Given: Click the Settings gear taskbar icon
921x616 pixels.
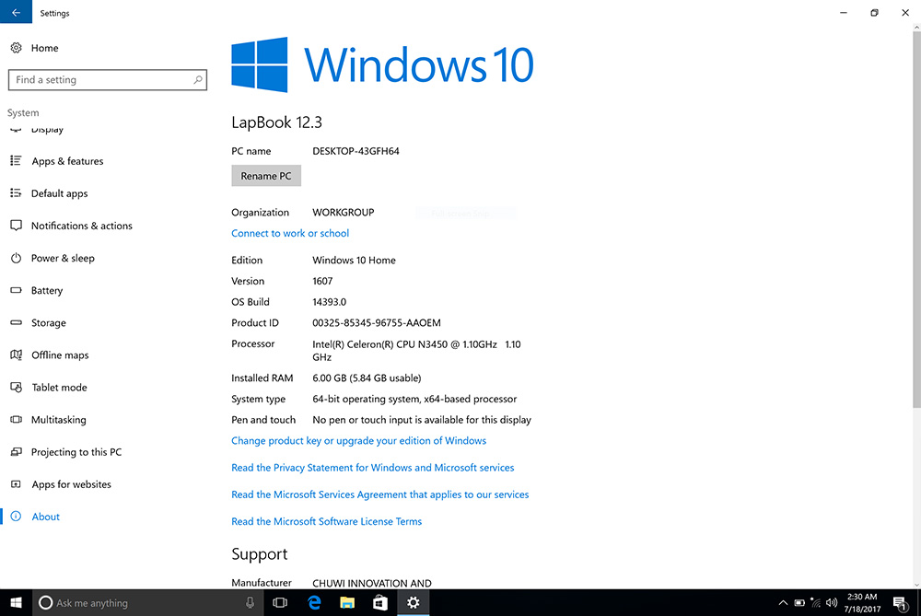Looking at the screenshot, I should tap(413, 602).
